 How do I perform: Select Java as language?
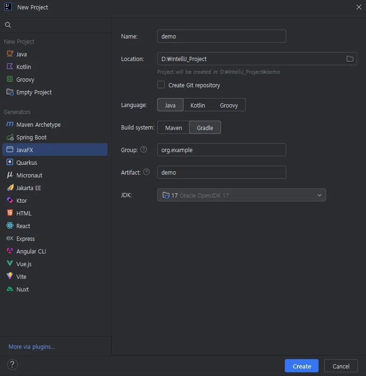[x=170, y=105]
